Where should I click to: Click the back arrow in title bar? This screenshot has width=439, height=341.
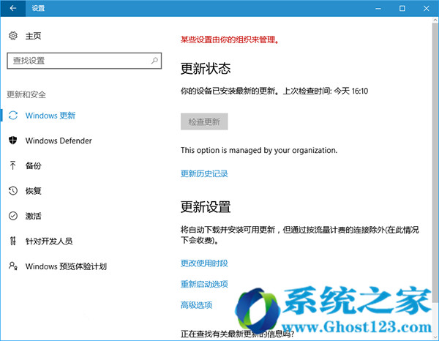tap(13, 8)
